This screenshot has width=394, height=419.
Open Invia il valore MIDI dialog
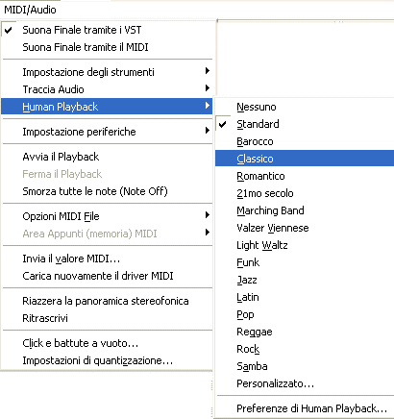coord(107,259)
